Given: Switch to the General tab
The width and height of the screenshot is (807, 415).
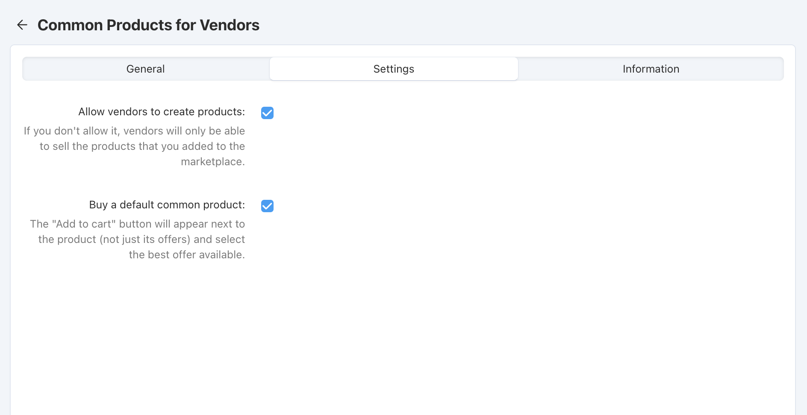Looking at the screenshot, I should click(x=146, y=69).
